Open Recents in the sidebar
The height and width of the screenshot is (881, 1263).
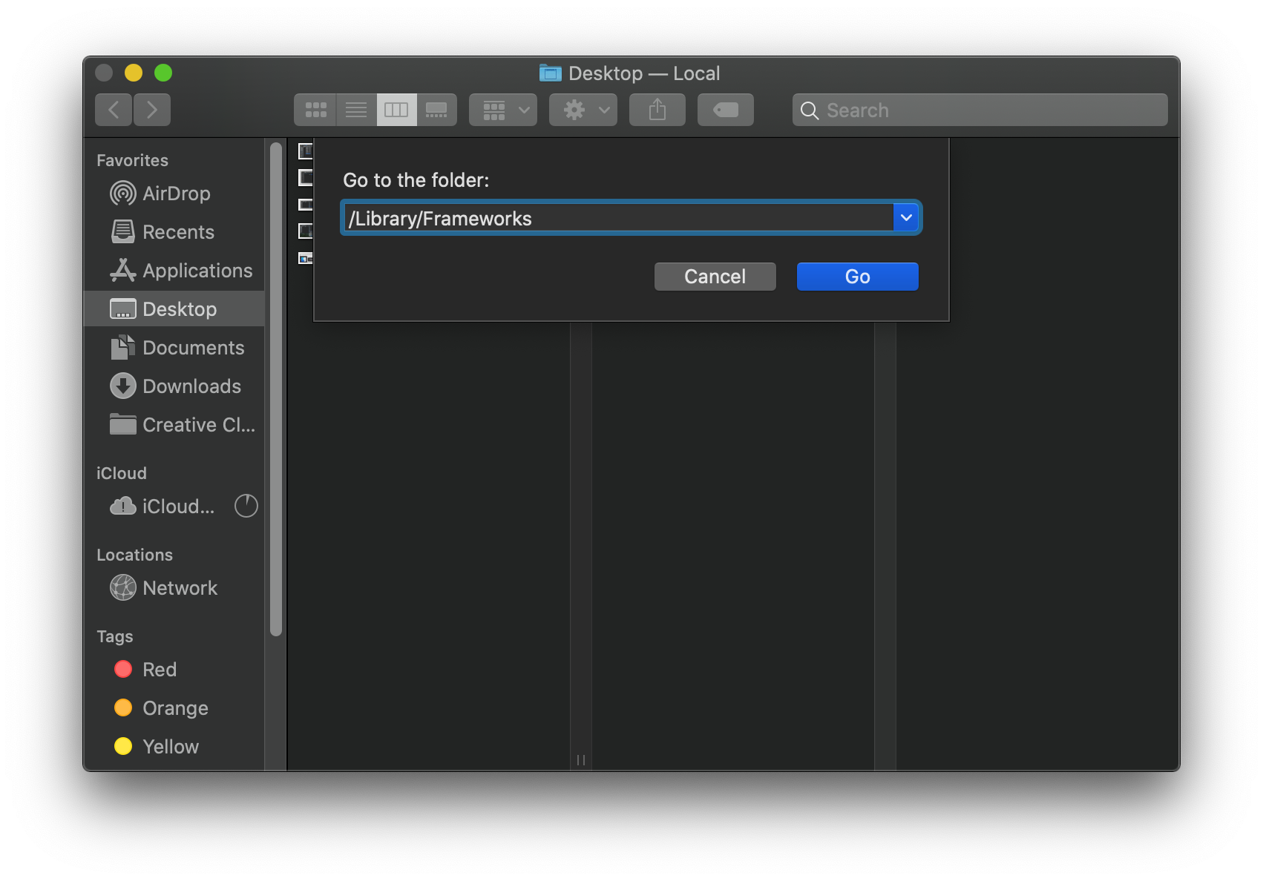pyautogui.click(x=174, y=232)
